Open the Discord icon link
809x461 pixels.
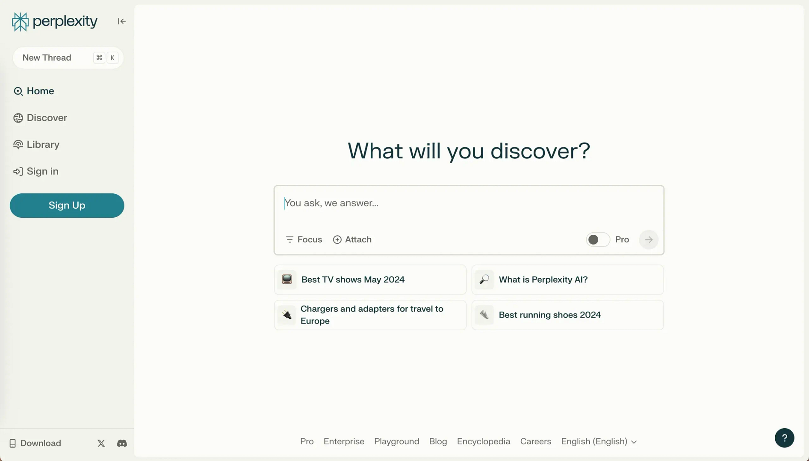coord(122,443)
